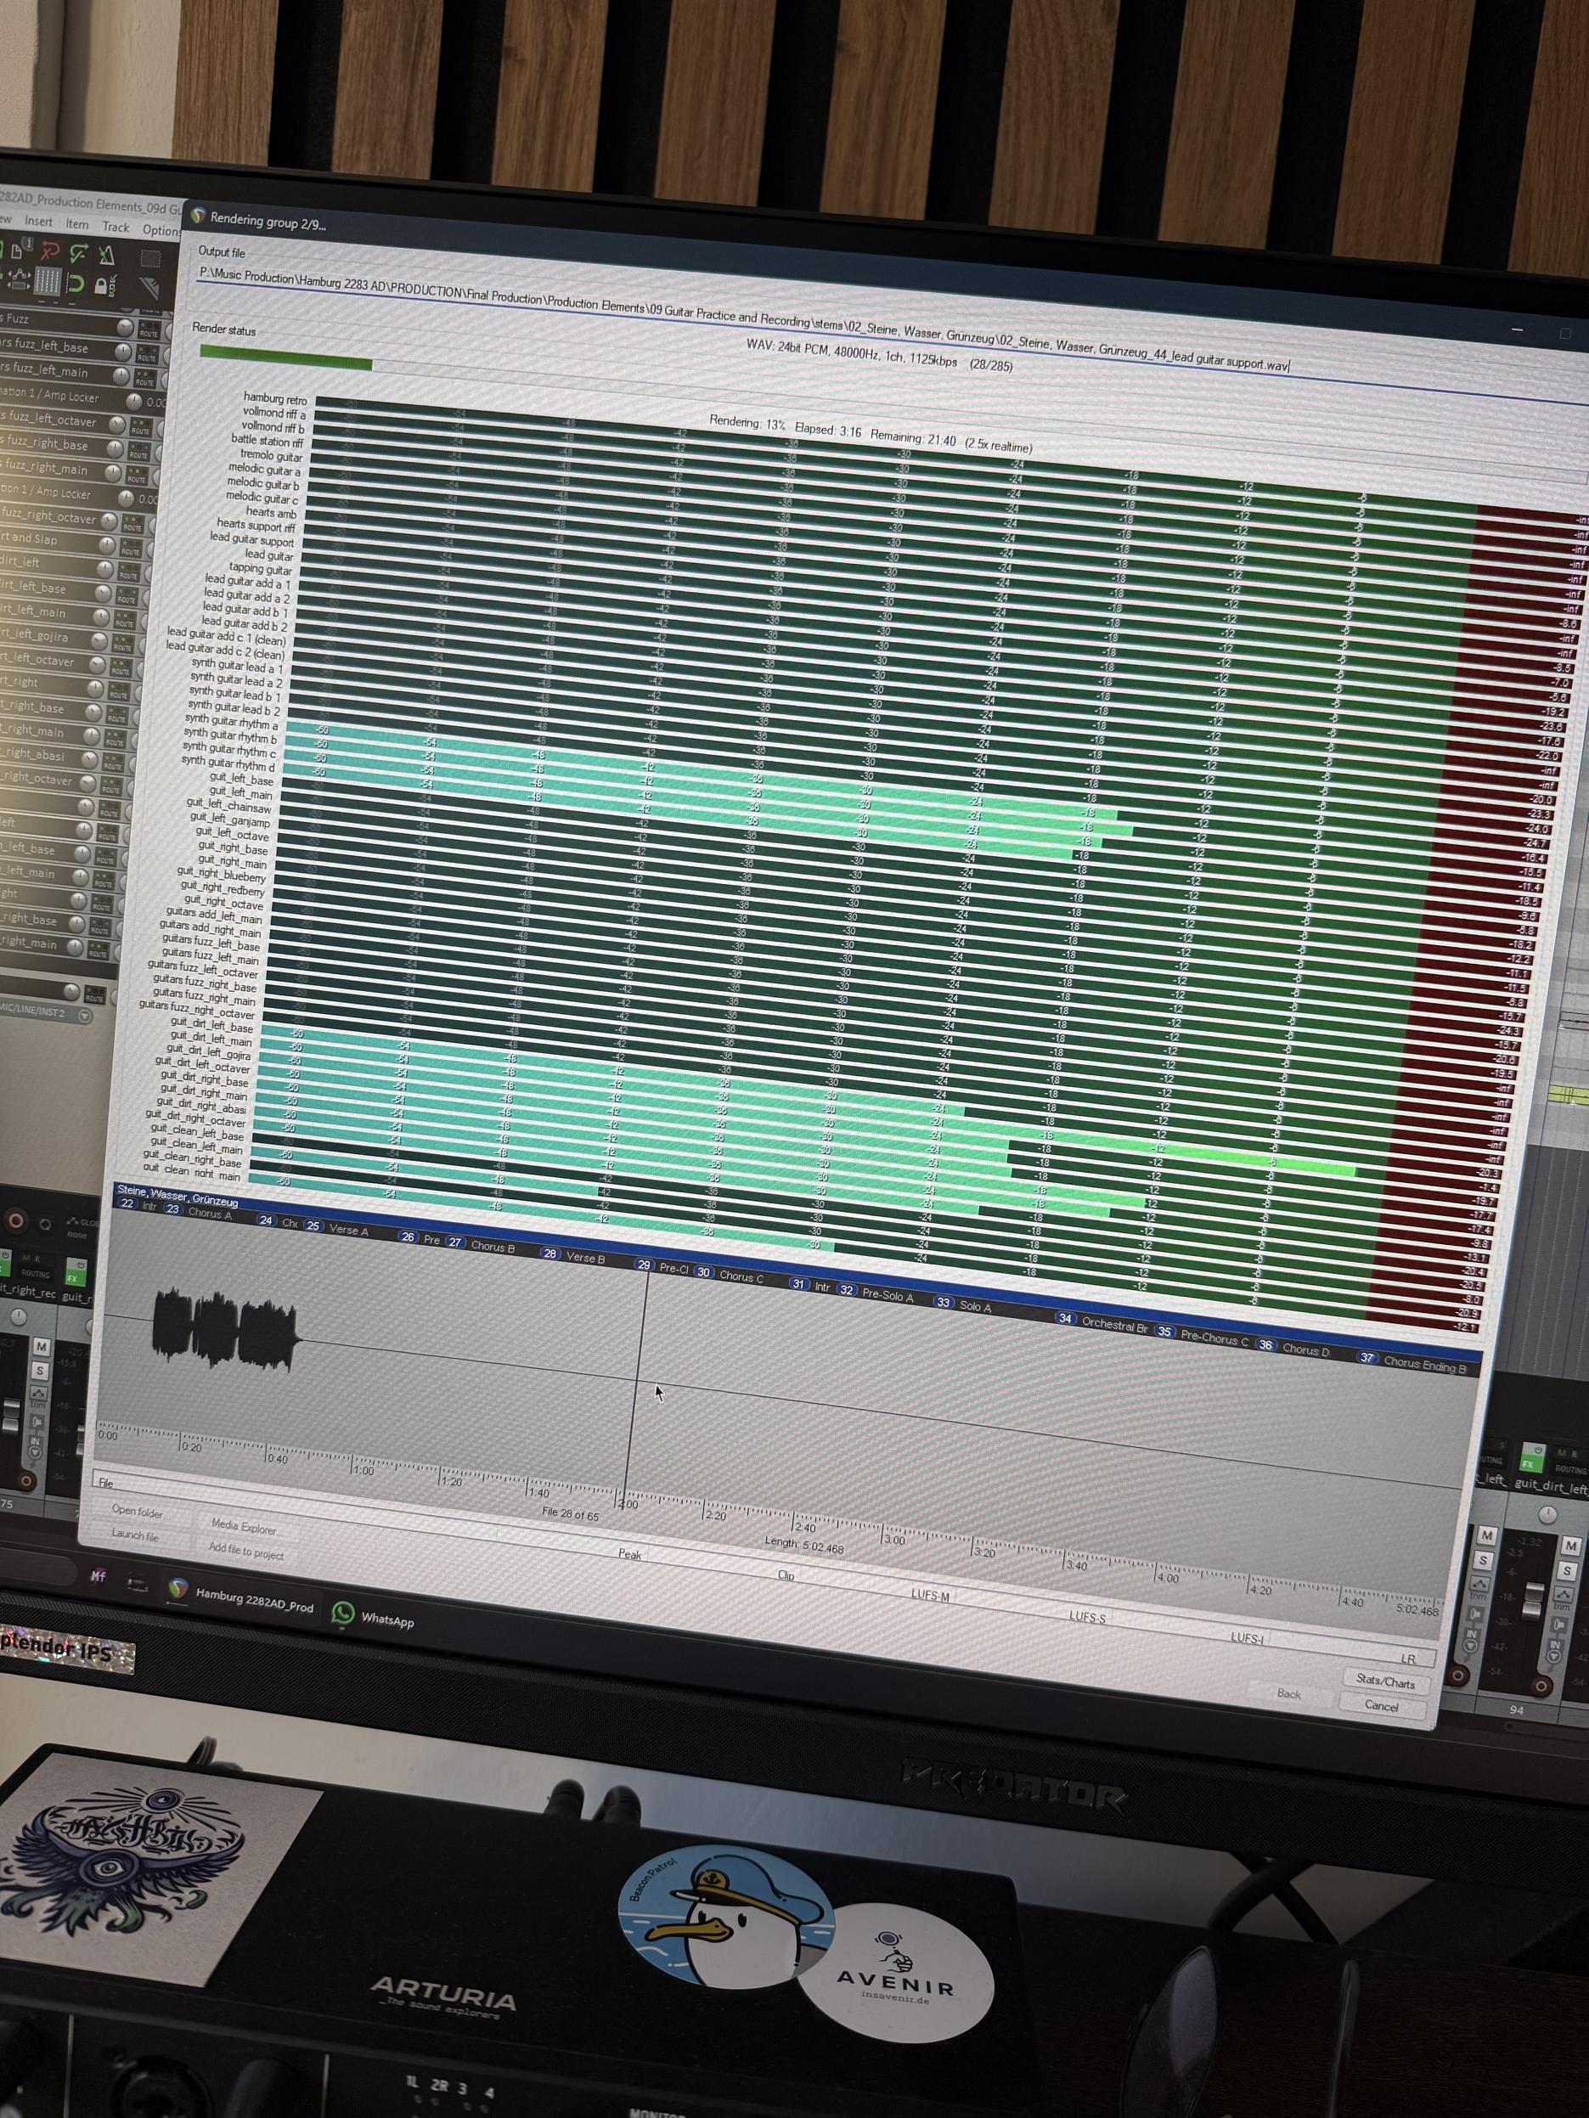Click the lock icon in the toolbar
This screenshot has width=1589, height=2118.
point(100,286)
